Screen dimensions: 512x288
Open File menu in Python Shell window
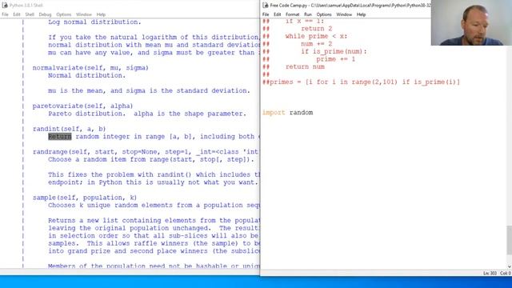click(x=5, y=14)
